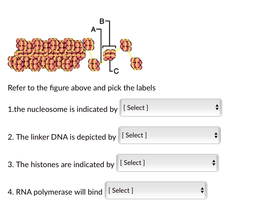Screen dimensions: 267x221
Task: Click the 'Refer to the figure above' instruction text
Action: (81, 88)
